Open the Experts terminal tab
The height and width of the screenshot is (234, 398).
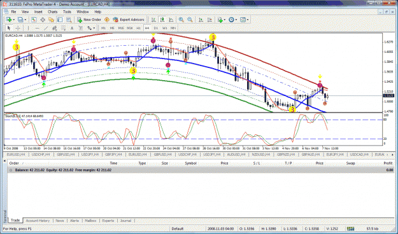pyautogui.click(x=108, y=221)
